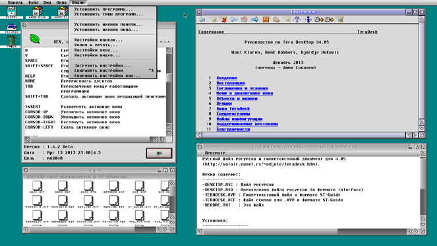Choose 'Настройки видео...' menu entry
The width and height of the screenshot is (437, 246).
tap(113, 55)
